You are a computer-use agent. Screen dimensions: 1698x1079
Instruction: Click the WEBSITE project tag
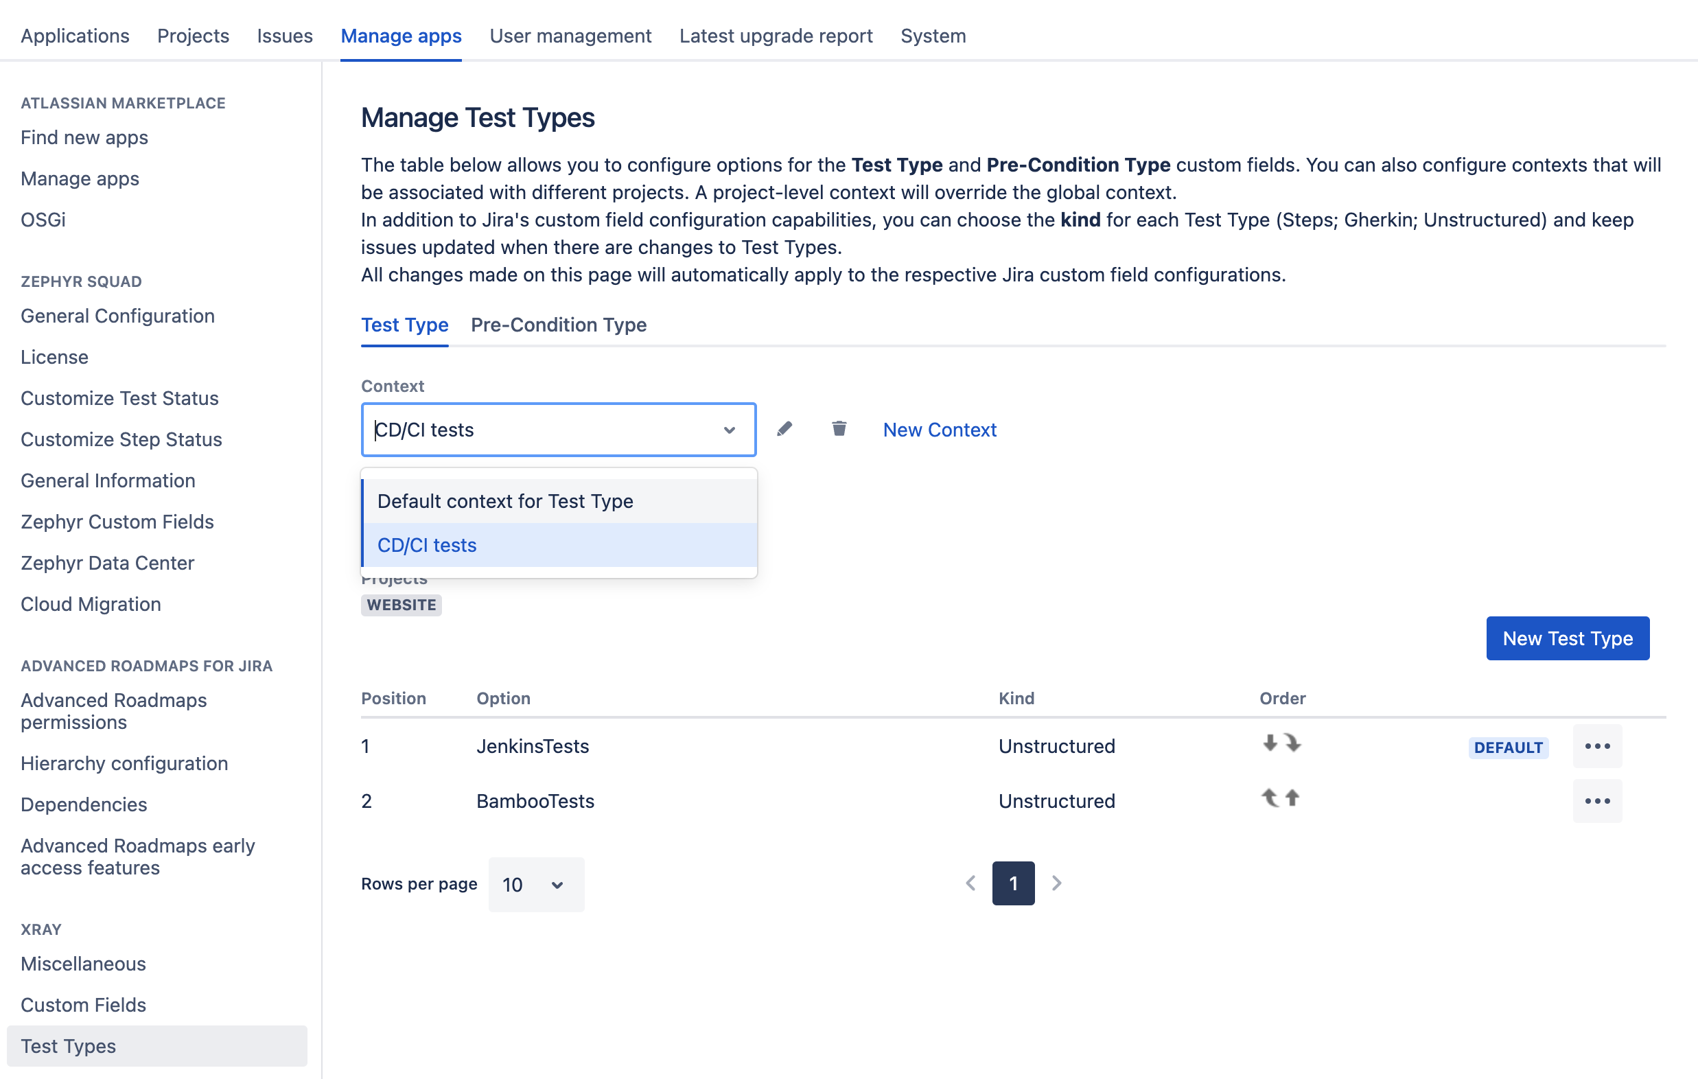click(x=402, y=605)
